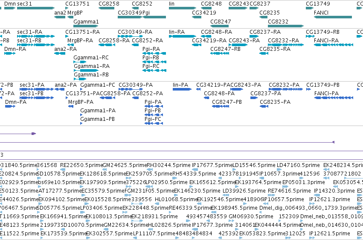Screen dimensions: 363x240
Task: Select the MrgBP gene label
Action: pyautogui.click(x=75, y=13)
